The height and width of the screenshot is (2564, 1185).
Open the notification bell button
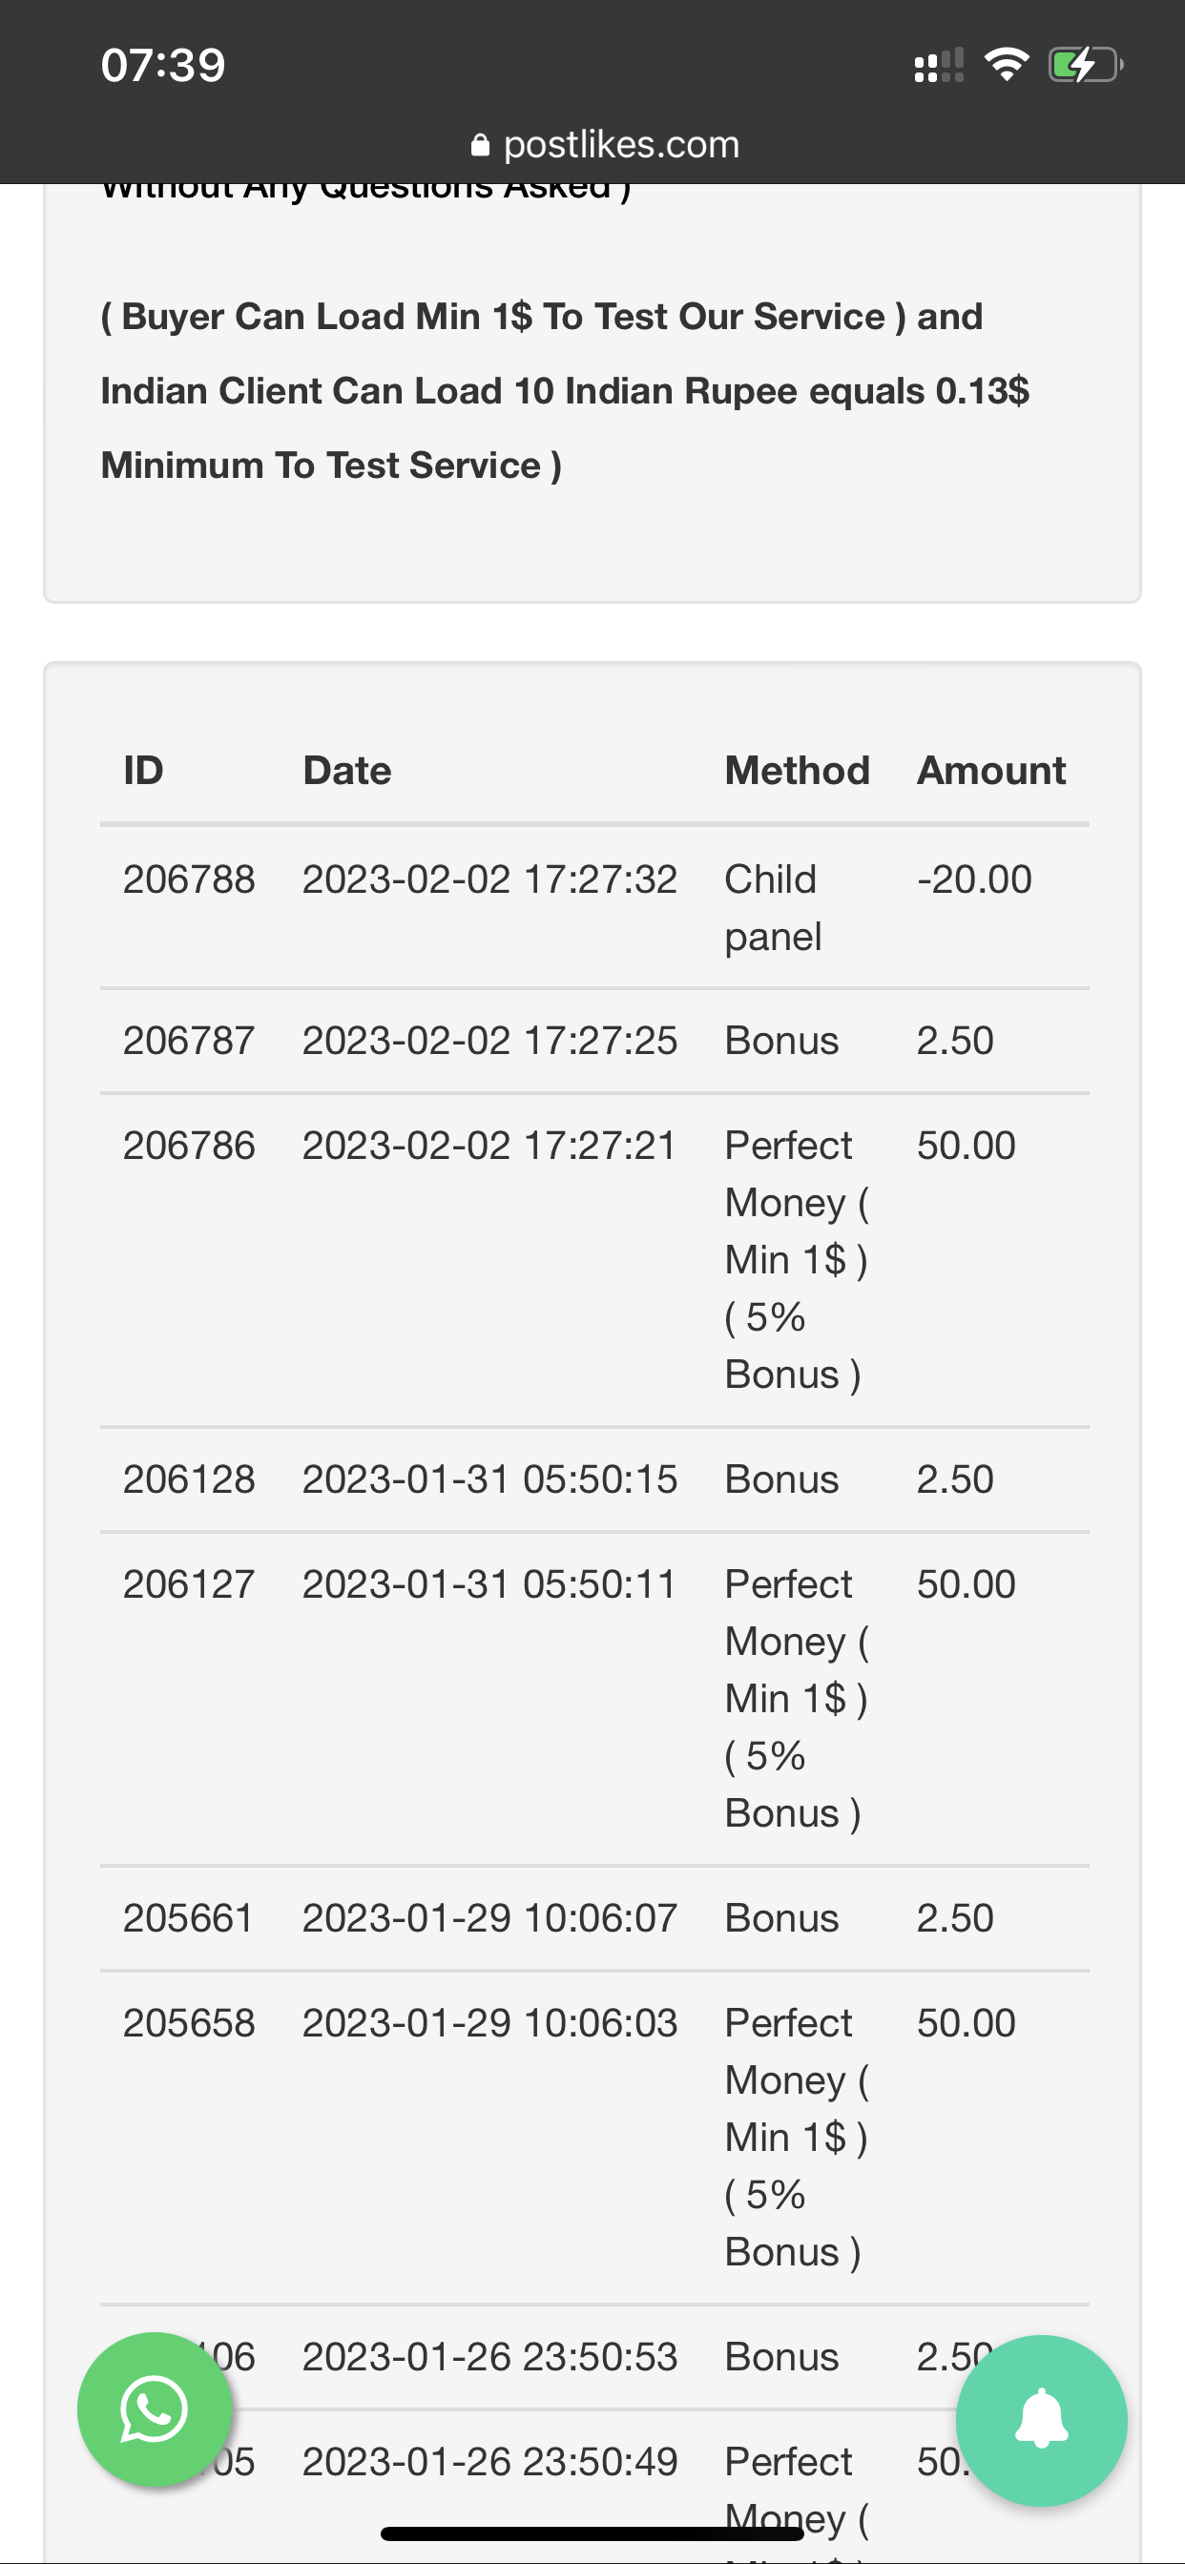coord(1041,2419)
